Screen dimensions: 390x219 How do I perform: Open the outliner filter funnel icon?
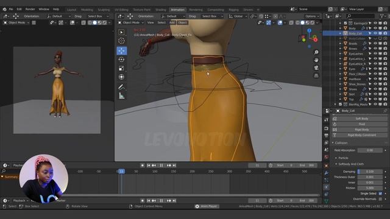(382, 16)
